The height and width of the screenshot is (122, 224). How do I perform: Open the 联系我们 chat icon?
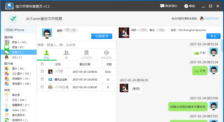click(x=162, y=6)
